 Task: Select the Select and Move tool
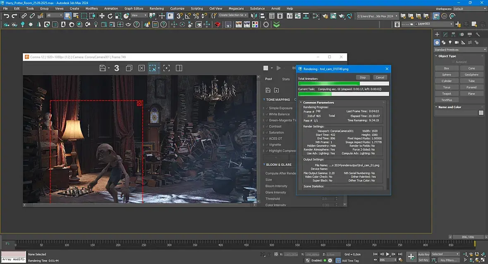(102, 16)
